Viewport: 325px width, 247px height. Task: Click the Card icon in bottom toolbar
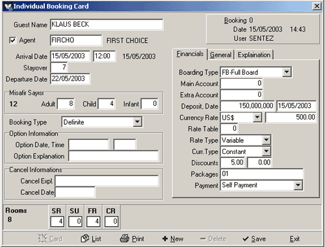coord(42,239)
